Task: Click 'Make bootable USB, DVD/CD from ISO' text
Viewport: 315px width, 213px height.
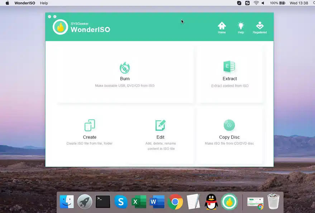Action: click(125, 86)
